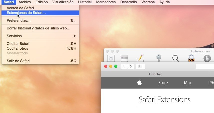Open the Desarrollo menu
This screenshot has width=214, height=113.
[129, 2]
